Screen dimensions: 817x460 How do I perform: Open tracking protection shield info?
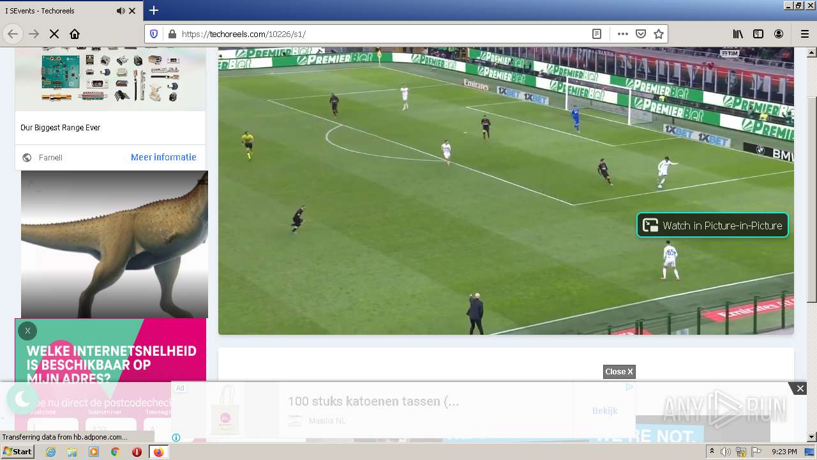[154, 34]
